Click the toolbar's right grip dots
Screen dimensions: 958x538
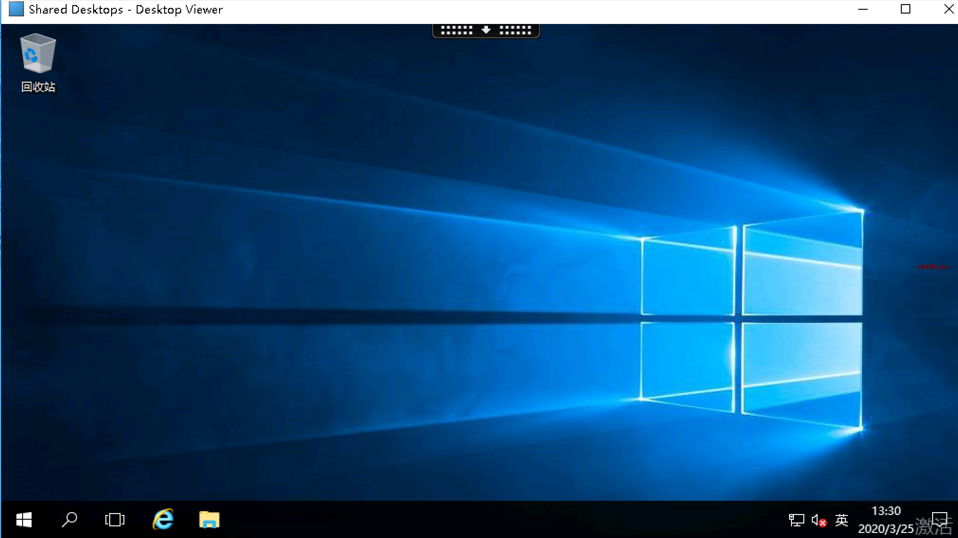click(515, 30)
